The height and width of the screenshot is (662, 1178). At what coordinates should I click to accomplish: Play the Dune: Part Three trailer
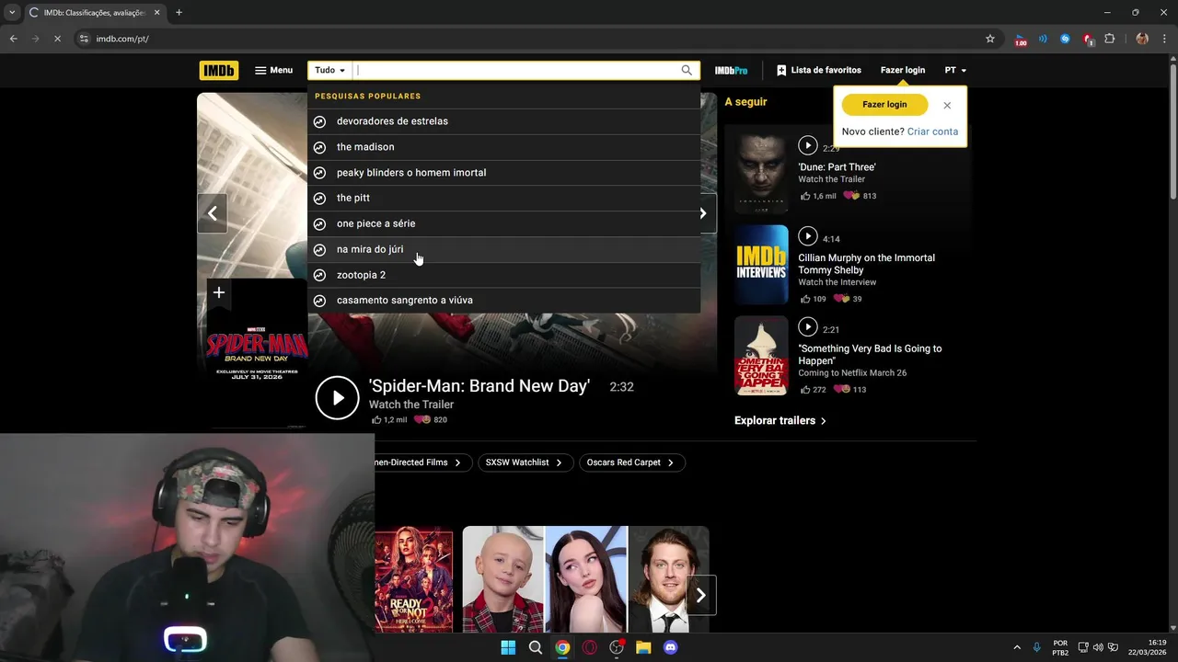[808, 145]
